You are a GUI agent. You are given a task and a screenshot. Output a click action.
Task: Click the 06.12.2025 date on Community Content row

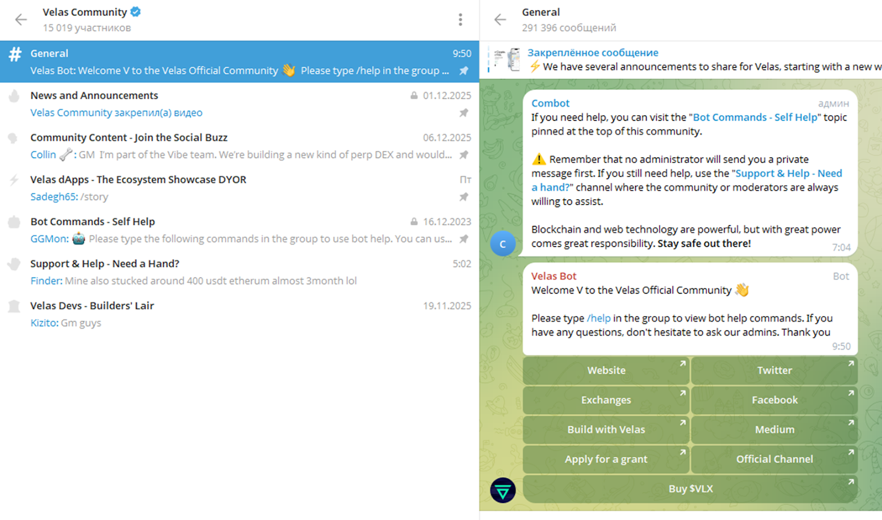[447, 138]
